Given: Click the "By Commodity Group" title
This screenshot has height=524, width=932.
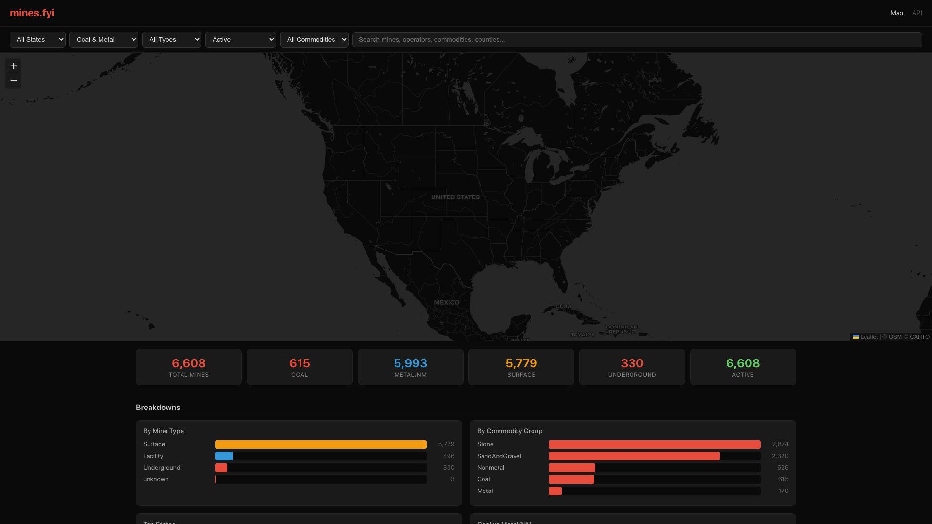Looking at the screenshot, I should click(510, 431).
